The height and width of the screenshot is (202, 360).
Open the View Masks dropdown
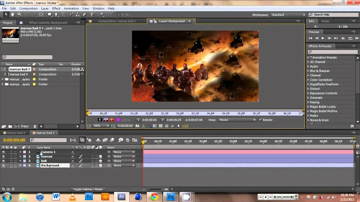(237, 120)
